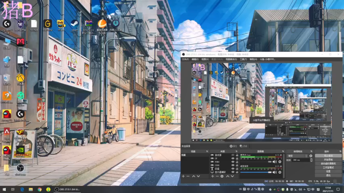The width and height of the screenshot is (344, 193).
Task: Click the Exit button (退出) in Controls
Action: click(x=328, y=175)
